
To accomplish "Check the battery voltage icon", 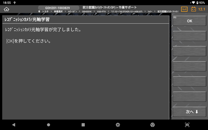I will 194,9.
